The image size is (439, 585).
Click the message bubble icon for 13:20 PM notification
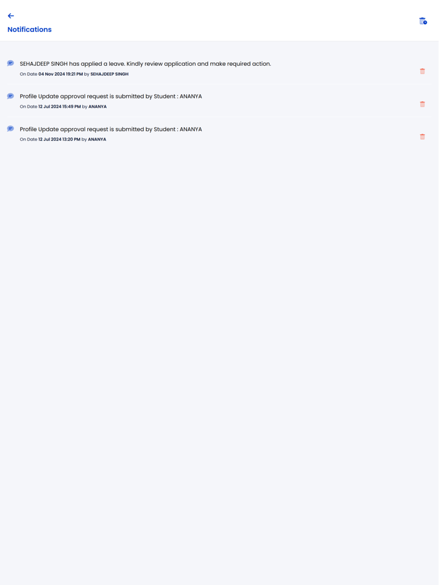point(11,129)
